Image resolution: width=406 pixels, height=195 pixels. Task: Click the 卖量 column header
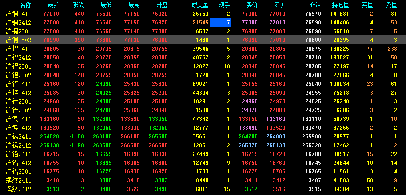click(391, 5)
